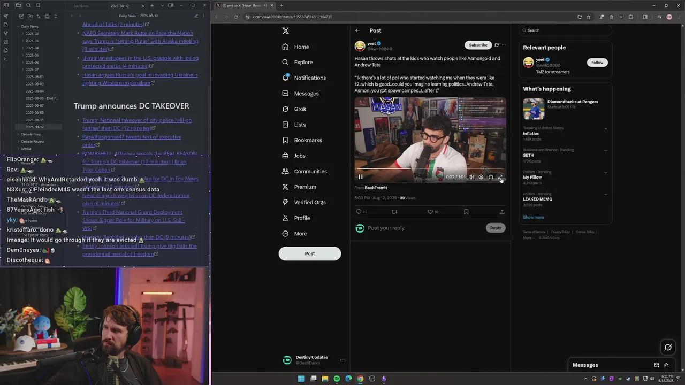Repost the yeet post

(x=394, y=212)
